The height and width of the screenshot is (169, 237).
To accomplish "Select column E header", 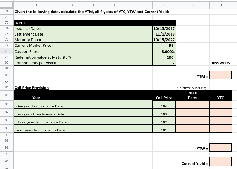I will click(139, 5).
